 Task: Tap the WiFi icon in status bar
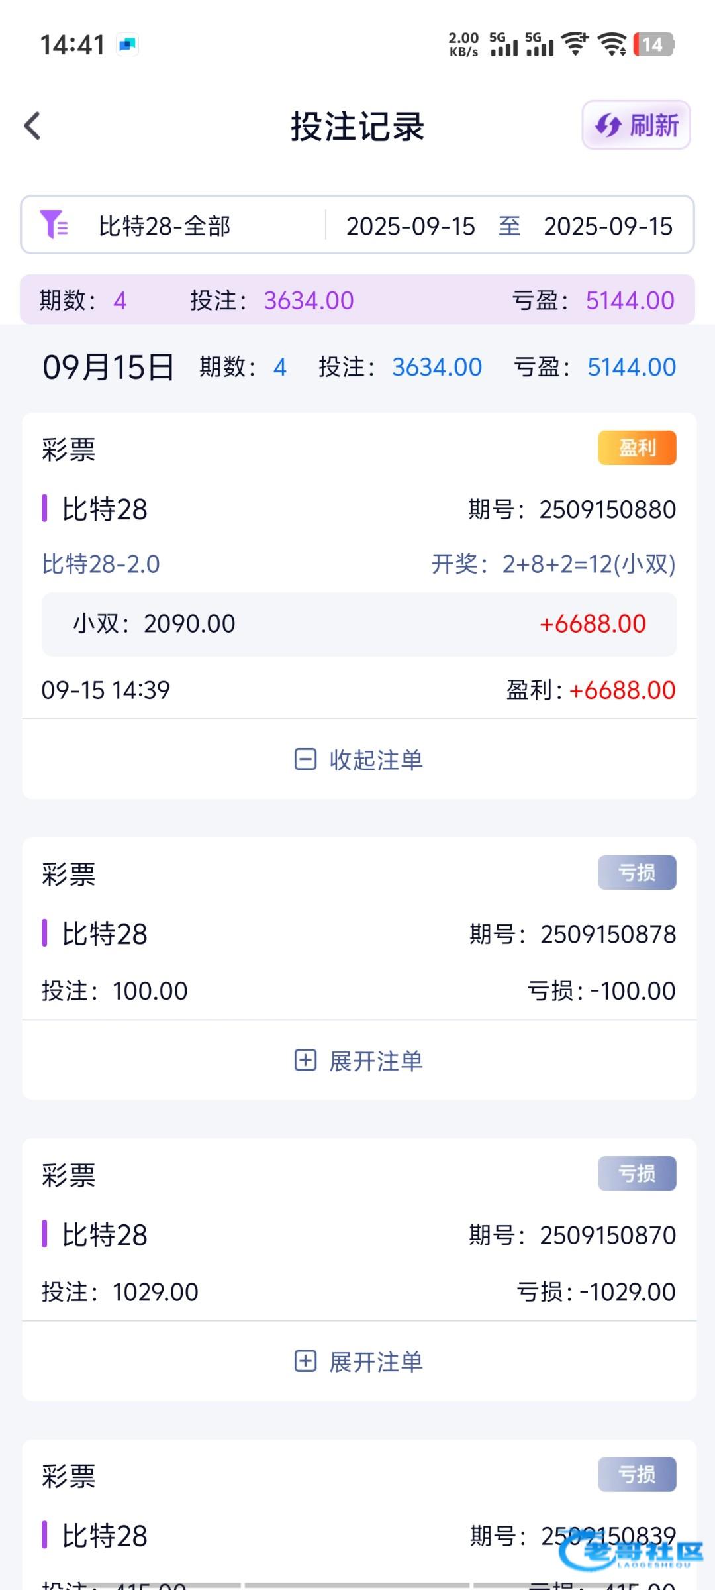pos(612,44)
